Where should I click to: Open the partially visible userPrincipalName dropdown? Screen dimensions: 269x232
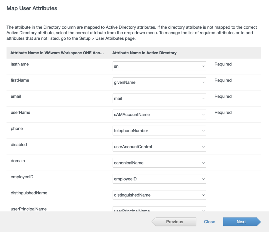pos(159,209)
